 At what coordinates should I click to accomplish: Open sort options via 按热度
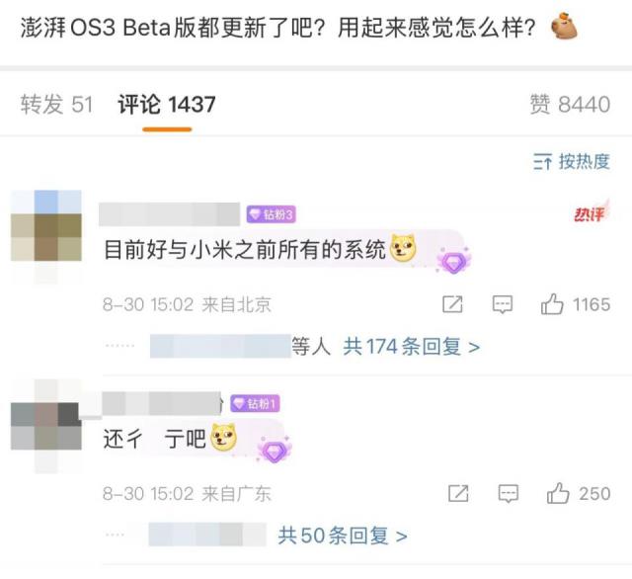[x=571, y=162]
